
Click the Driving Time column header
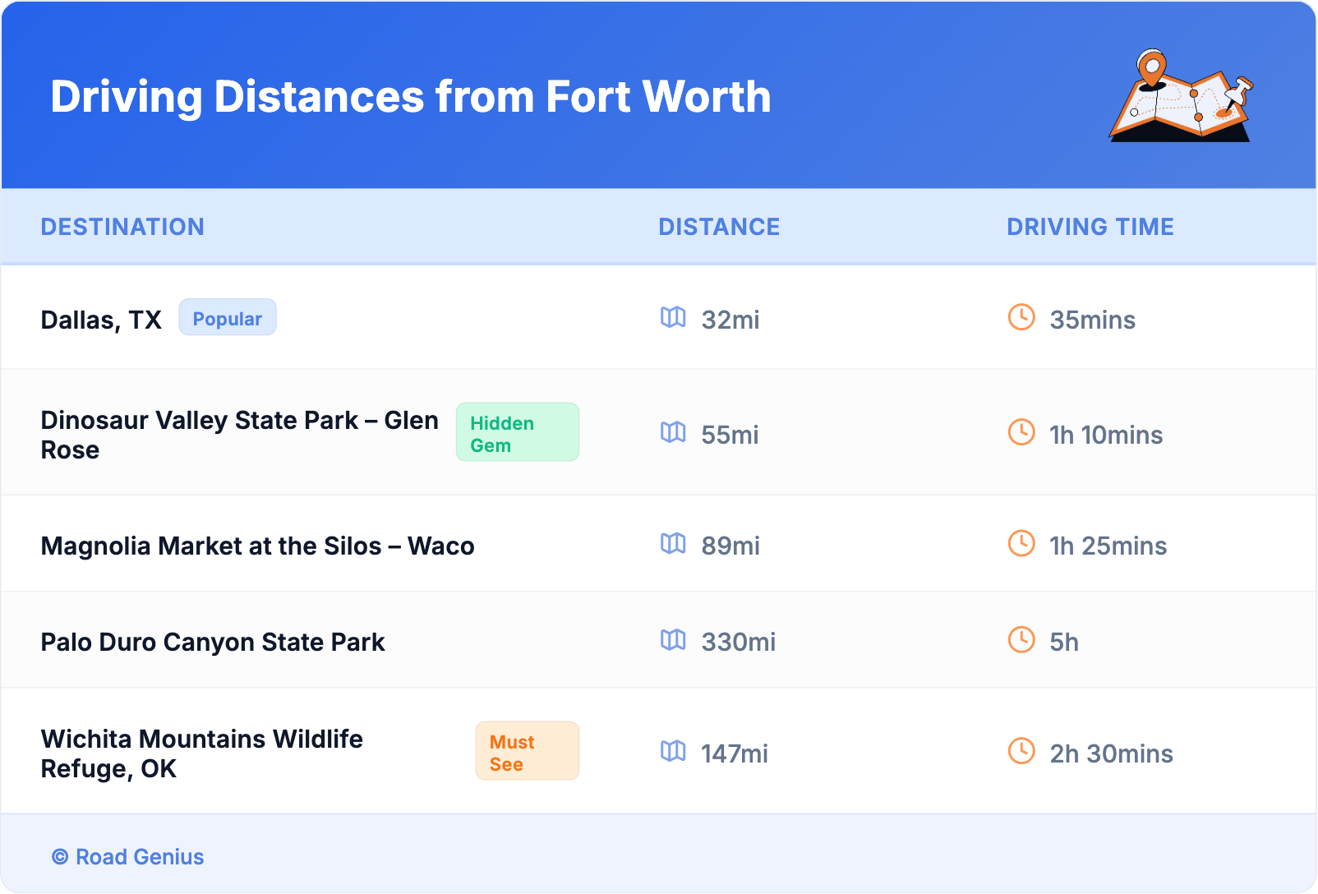[x=1090, y=227]
